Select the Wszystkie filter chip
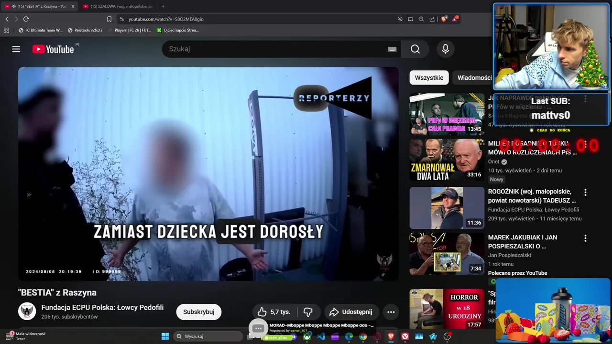Screen dimensions: 612x344 (429, 78)
